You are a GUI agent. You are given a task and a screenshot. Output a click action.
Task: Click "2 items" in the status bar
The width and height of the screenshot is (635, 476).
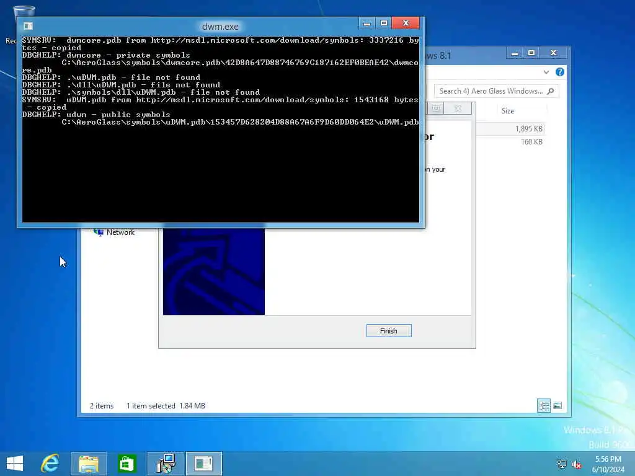tap(102, 405)
